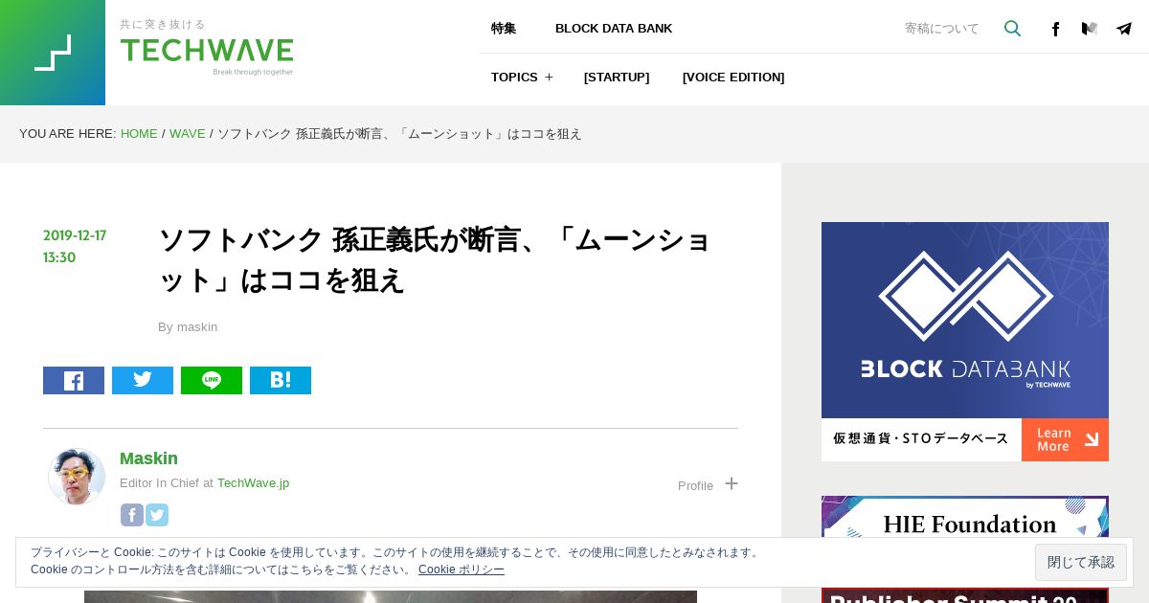Open Maskin's small Twitter profile icon
This screenshot has height=603, width=1149.
pyautogui.click(x=157, y=515)
